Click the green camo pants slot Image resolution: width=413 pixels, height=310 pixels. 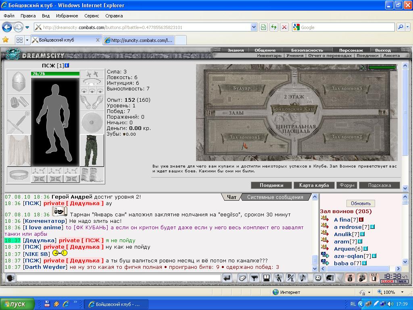point(92,151)
